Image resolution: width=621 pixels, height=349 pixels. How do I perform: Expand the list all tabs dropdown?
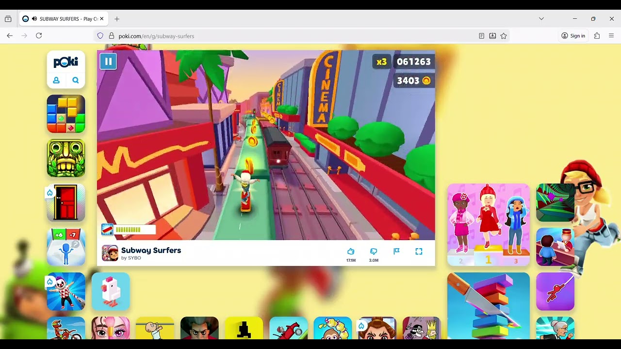(x=541, y=19)
